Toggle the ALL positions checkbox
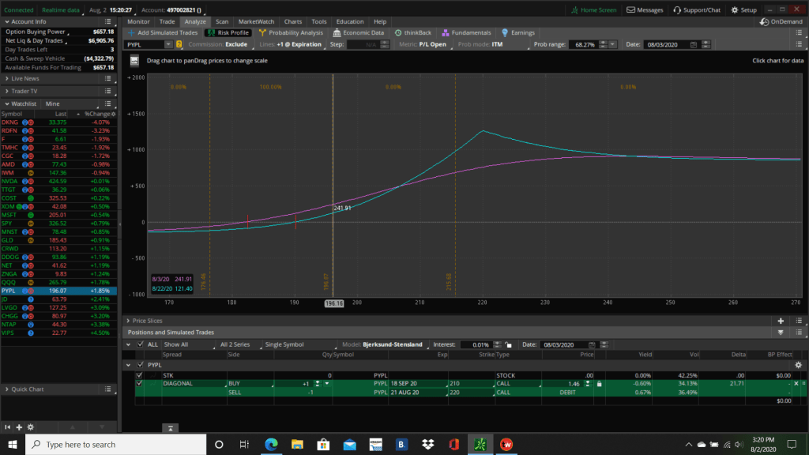 [x=141, y=344]
